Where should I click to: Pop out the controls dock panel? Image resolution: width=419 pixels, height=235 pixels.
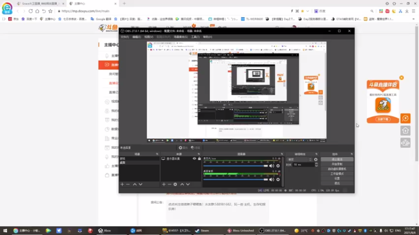(x=351, y=154)
